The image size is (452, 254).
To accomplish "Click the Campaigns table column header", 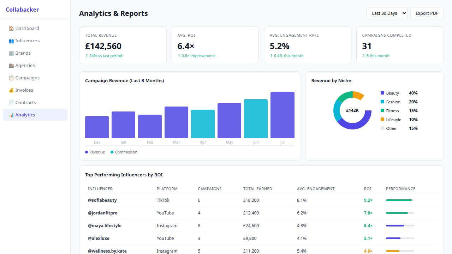I will [x=210, y=189].
